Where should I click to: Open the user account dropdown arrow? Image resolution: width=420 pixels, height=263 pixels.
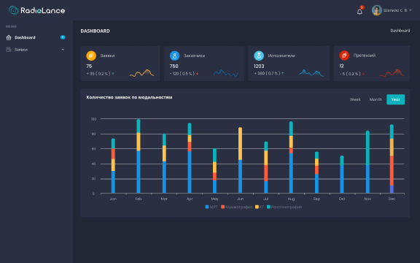pos(410,10)
